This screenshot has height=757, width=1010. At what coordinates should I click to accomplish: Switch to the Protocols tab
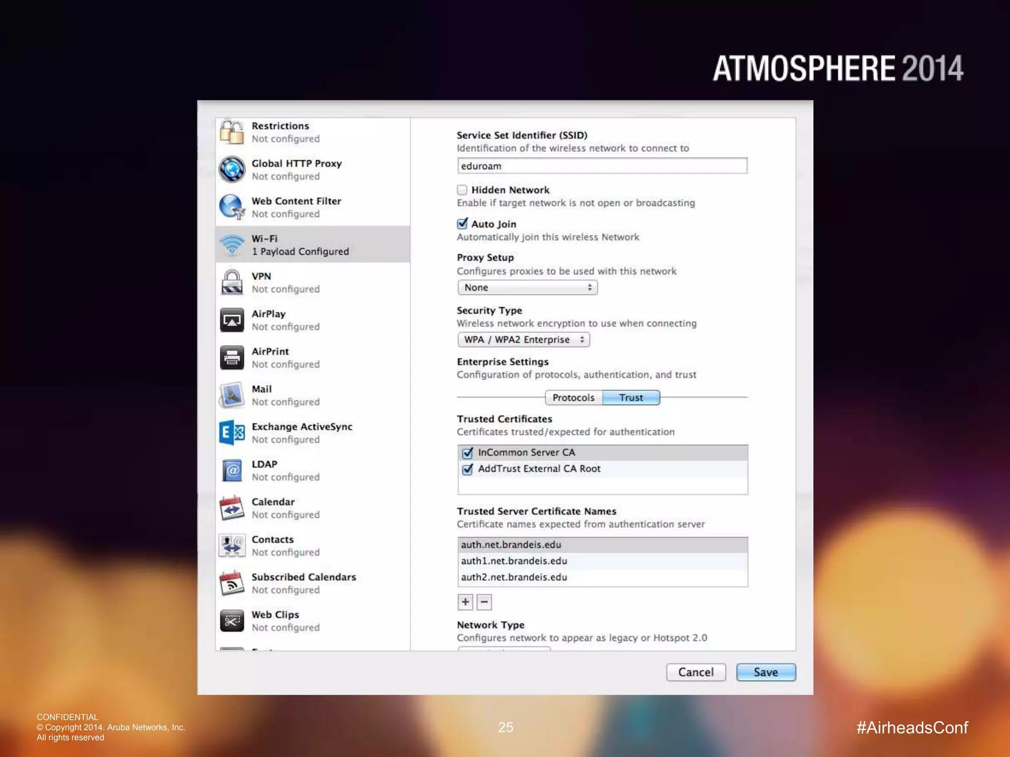573,398
